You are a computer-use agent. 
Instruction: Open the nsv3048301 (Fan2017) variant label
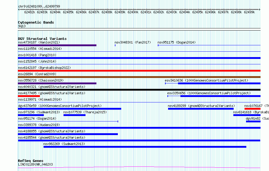point(133,42)
